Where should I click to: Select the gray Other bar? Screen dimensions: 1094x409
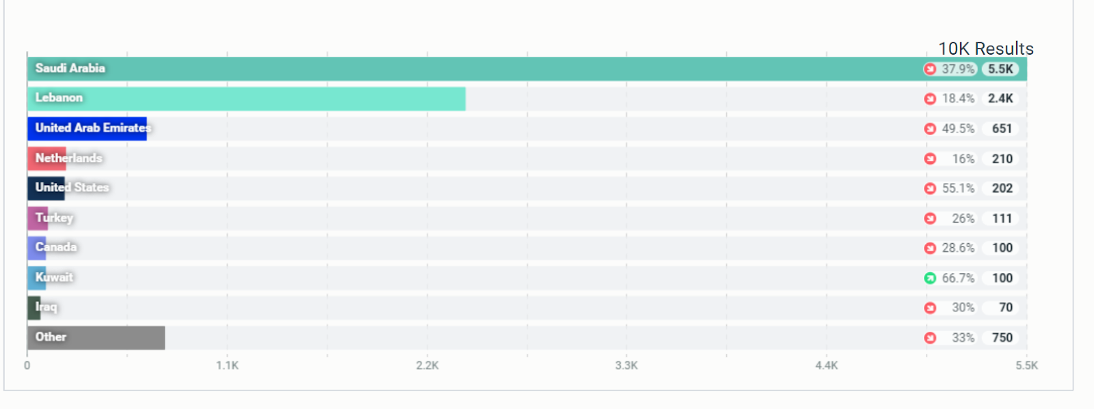[96, 338]
